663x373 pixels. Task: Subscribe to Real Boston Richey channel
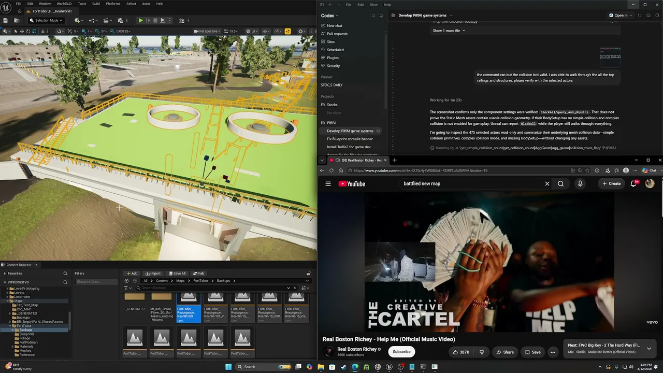point(401,352)
